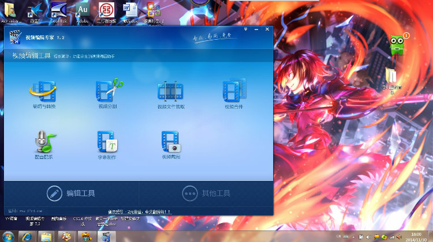This screenshot has height=242, width=433.
Task: Switch to the 其他工具 tab
Action: [x=206, y=194]
